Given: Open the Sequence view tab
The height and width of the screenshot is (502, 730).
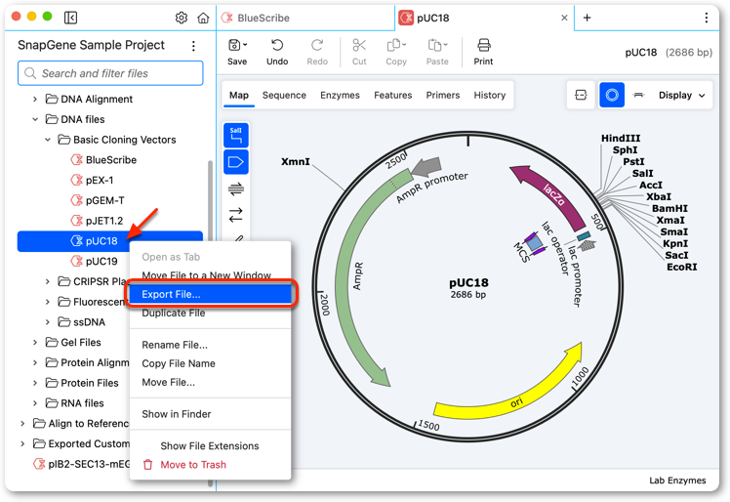Looking at the screenshot, I should 284,95.
